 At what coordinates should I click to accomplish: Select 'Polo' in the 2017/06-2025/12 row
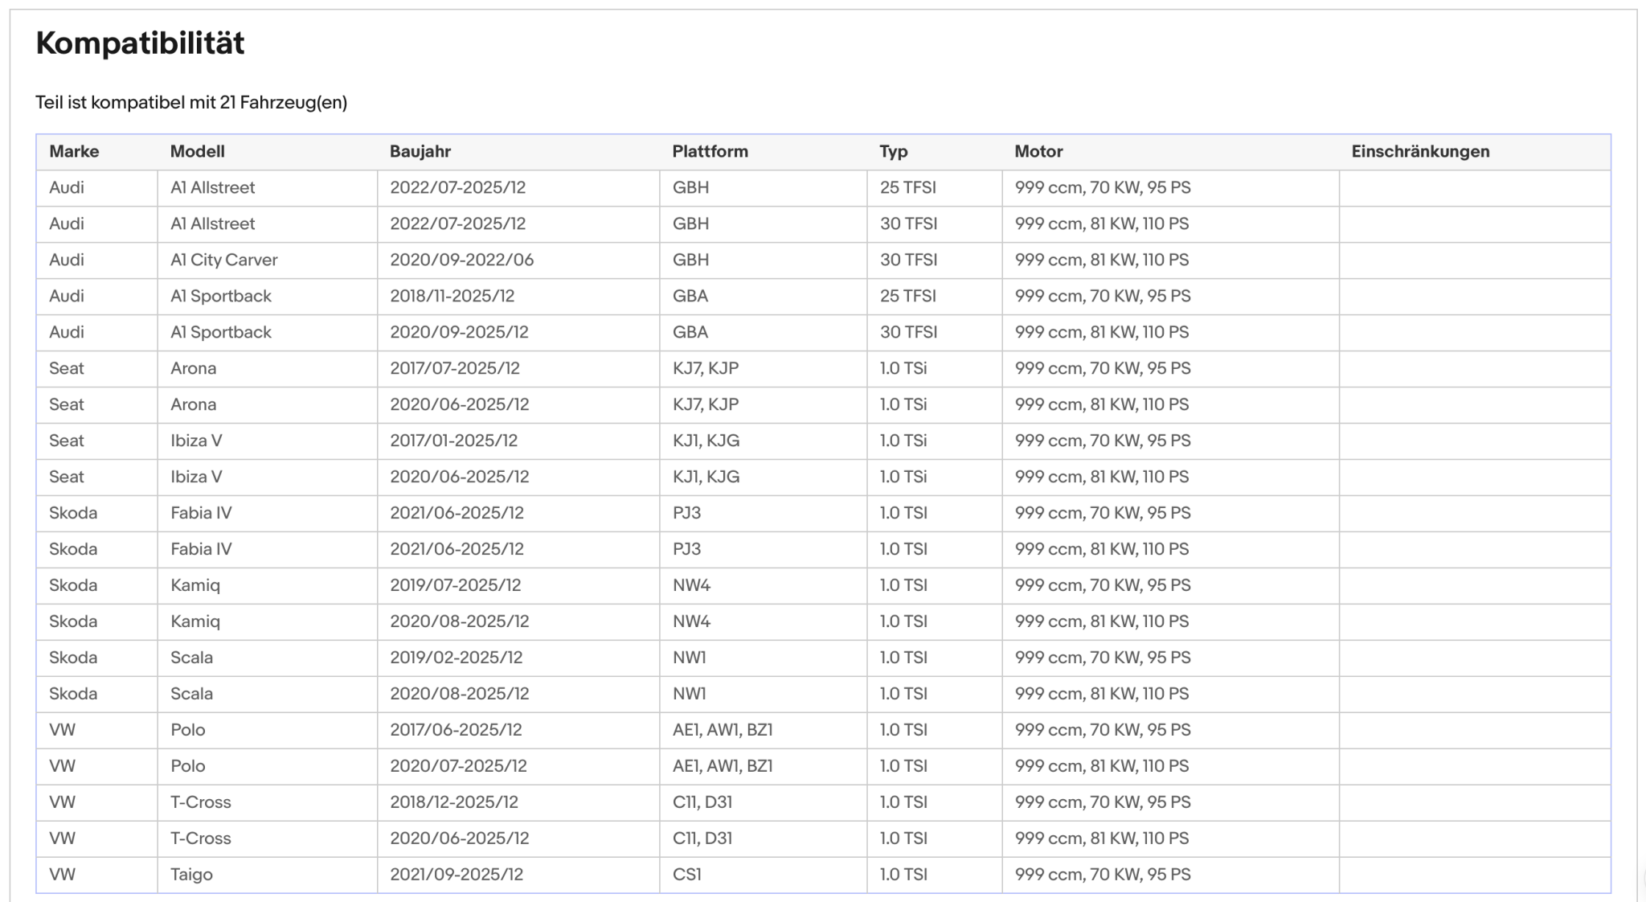pyautogui.click(x=188, y=730)
